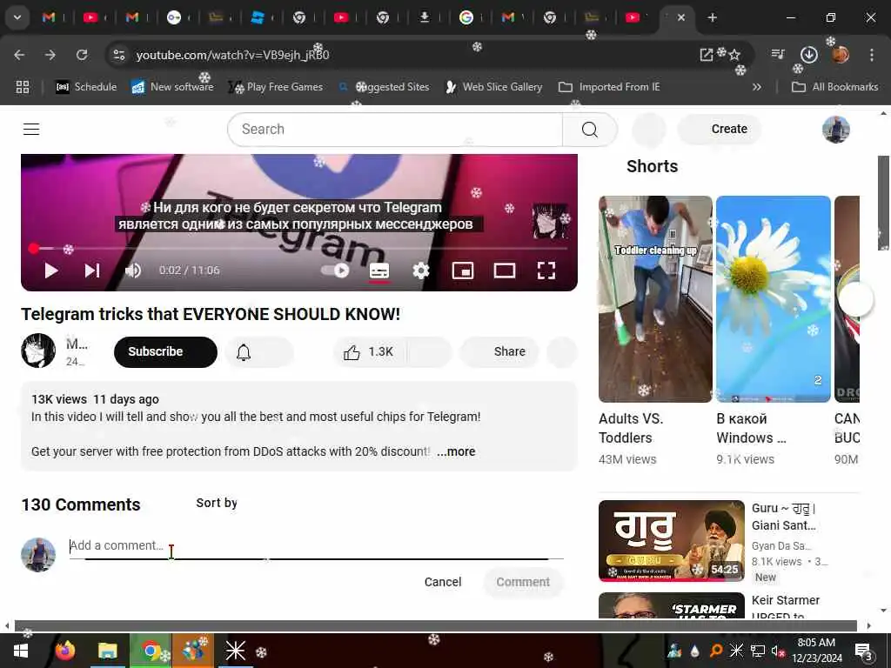The width and height of the screenshot is (891, 668).
Task: Skip to the next video
Action: (x=92, y=271)
